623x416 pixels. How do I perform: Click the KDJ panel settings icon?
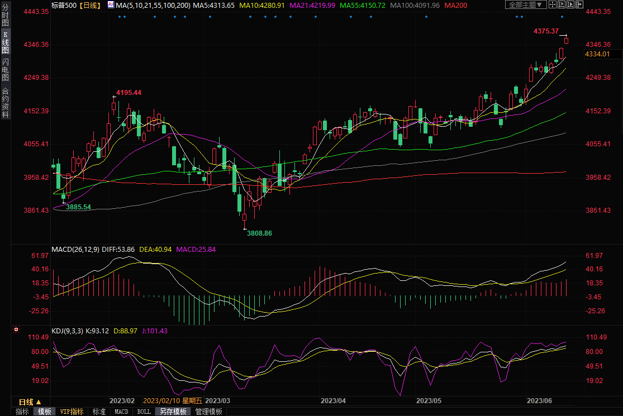pyautogui.click(x=16, y=331)
